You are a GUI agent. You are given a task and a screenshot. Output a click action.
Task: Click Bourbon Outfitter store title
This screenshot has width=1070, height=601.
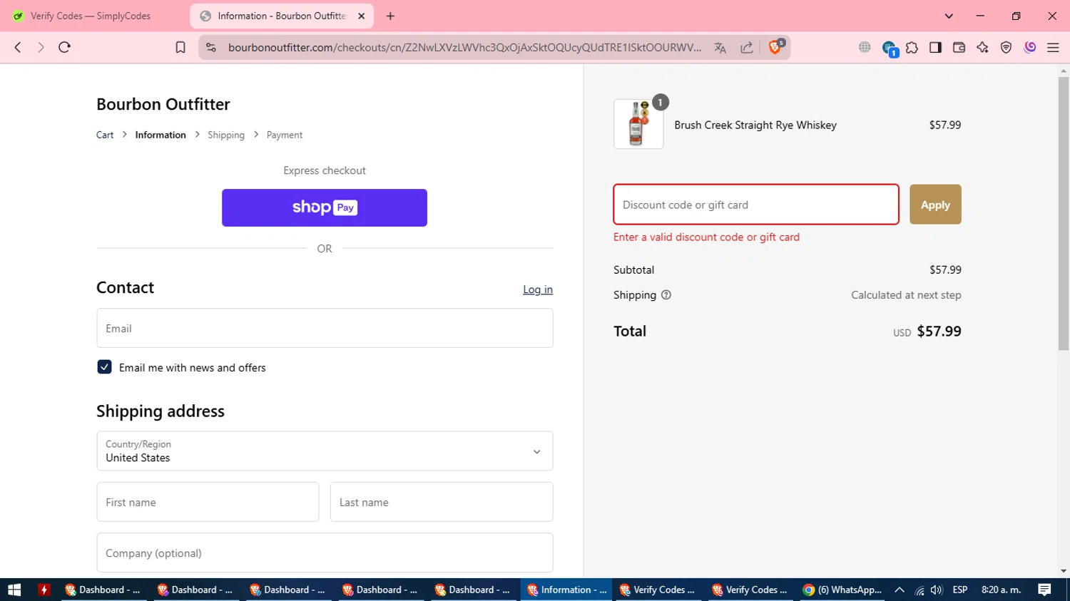[163, 104]
